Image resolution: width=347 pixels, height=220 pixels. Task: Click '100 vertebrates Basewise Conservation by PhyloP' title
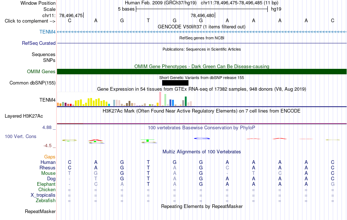click(x=202, y=127)
